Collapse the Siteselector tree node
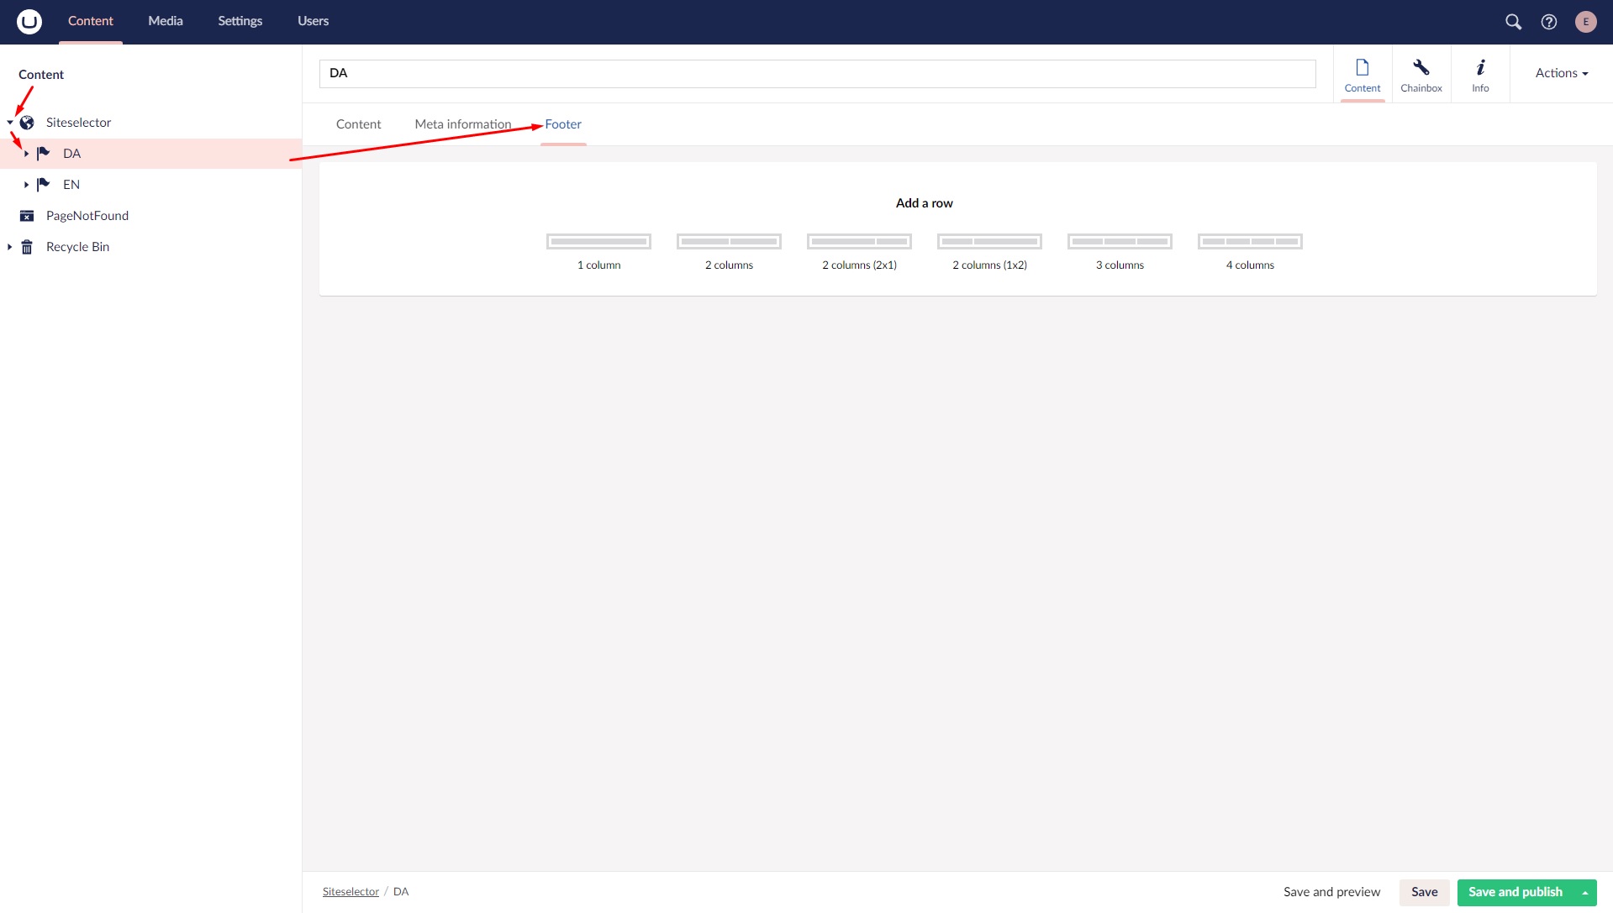This screenshot has height=913, width=1613. 10,123
